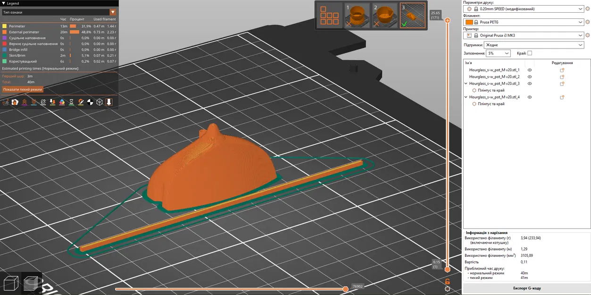Toggle wipe moves icon in legend toolbar
The width and height of the screenshot is (591, 295).
[x=15, y=102]
